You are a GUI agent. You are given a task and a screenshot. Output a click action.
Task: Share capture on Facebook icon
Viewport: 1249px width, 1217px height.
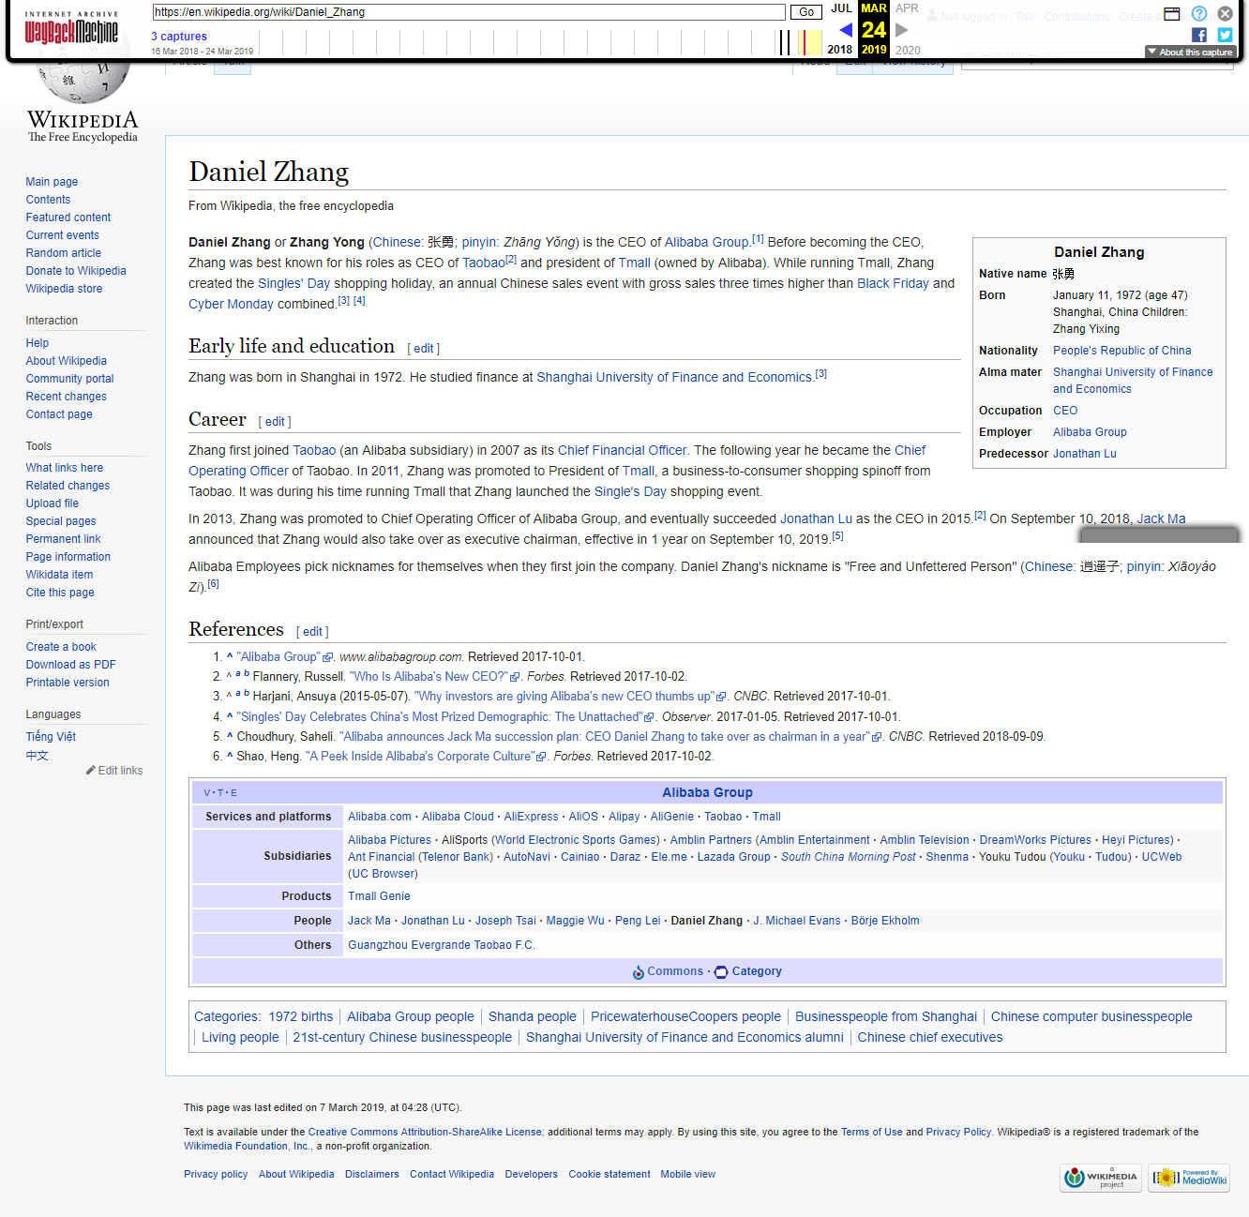(x=1199, y=35)
